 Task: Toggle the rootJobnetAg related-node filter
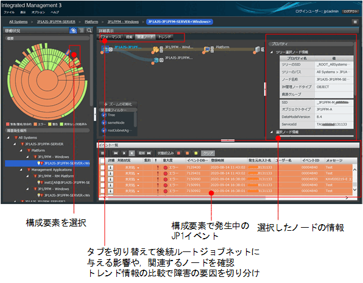click(x=104, y=131)
